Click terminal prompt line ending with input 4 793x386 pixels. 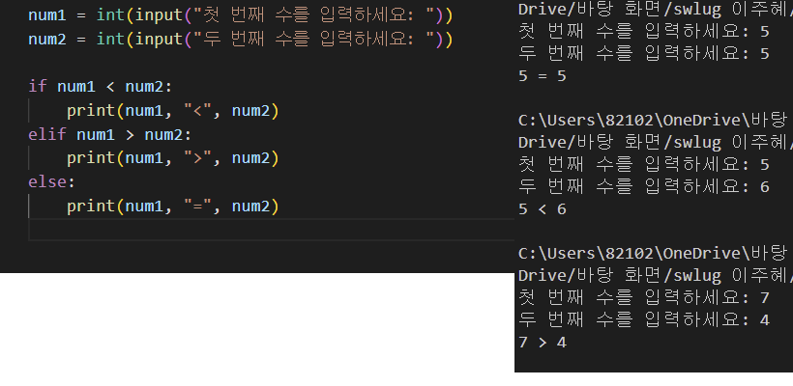(x=644, y=320)
